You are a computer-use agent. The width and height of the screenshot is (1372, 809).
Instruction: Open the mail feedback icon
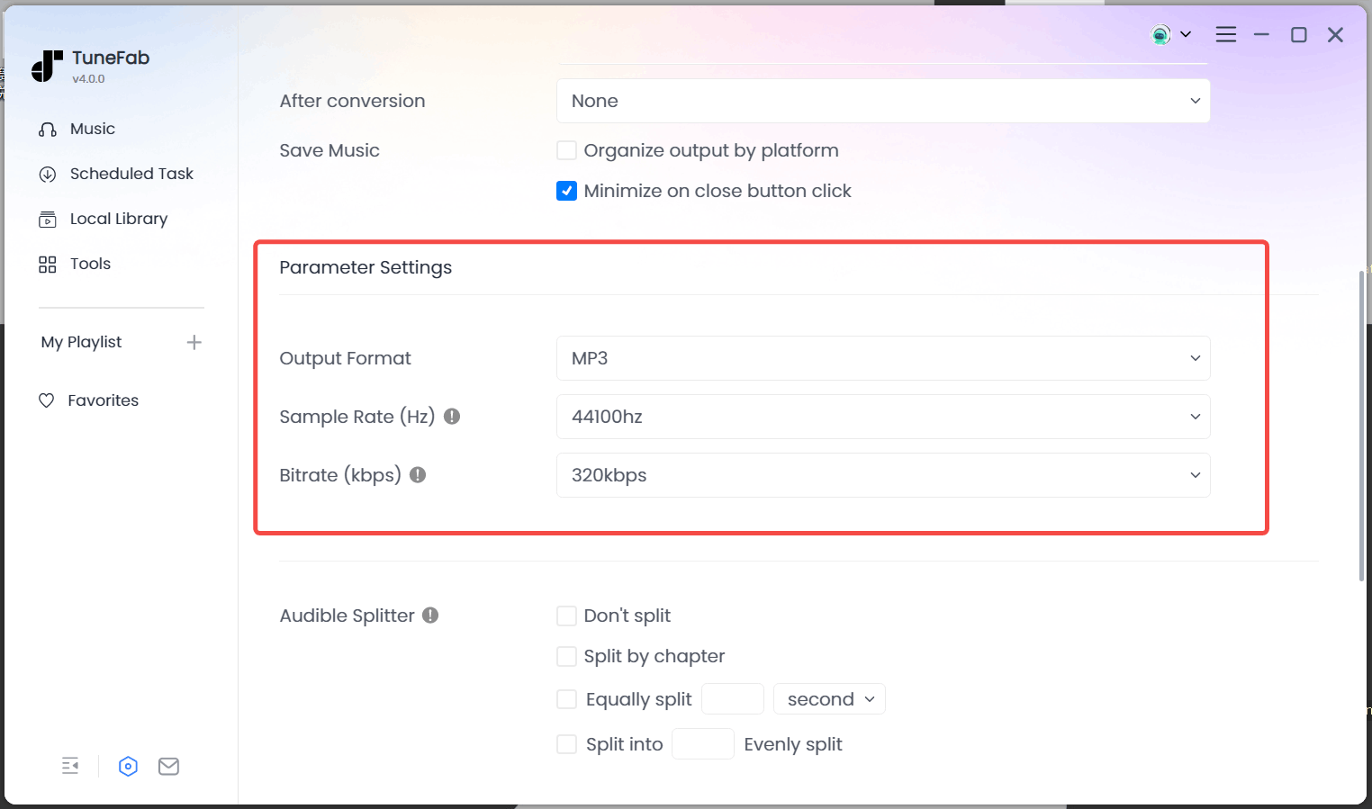pyautogui.click(x=168, y=766)
